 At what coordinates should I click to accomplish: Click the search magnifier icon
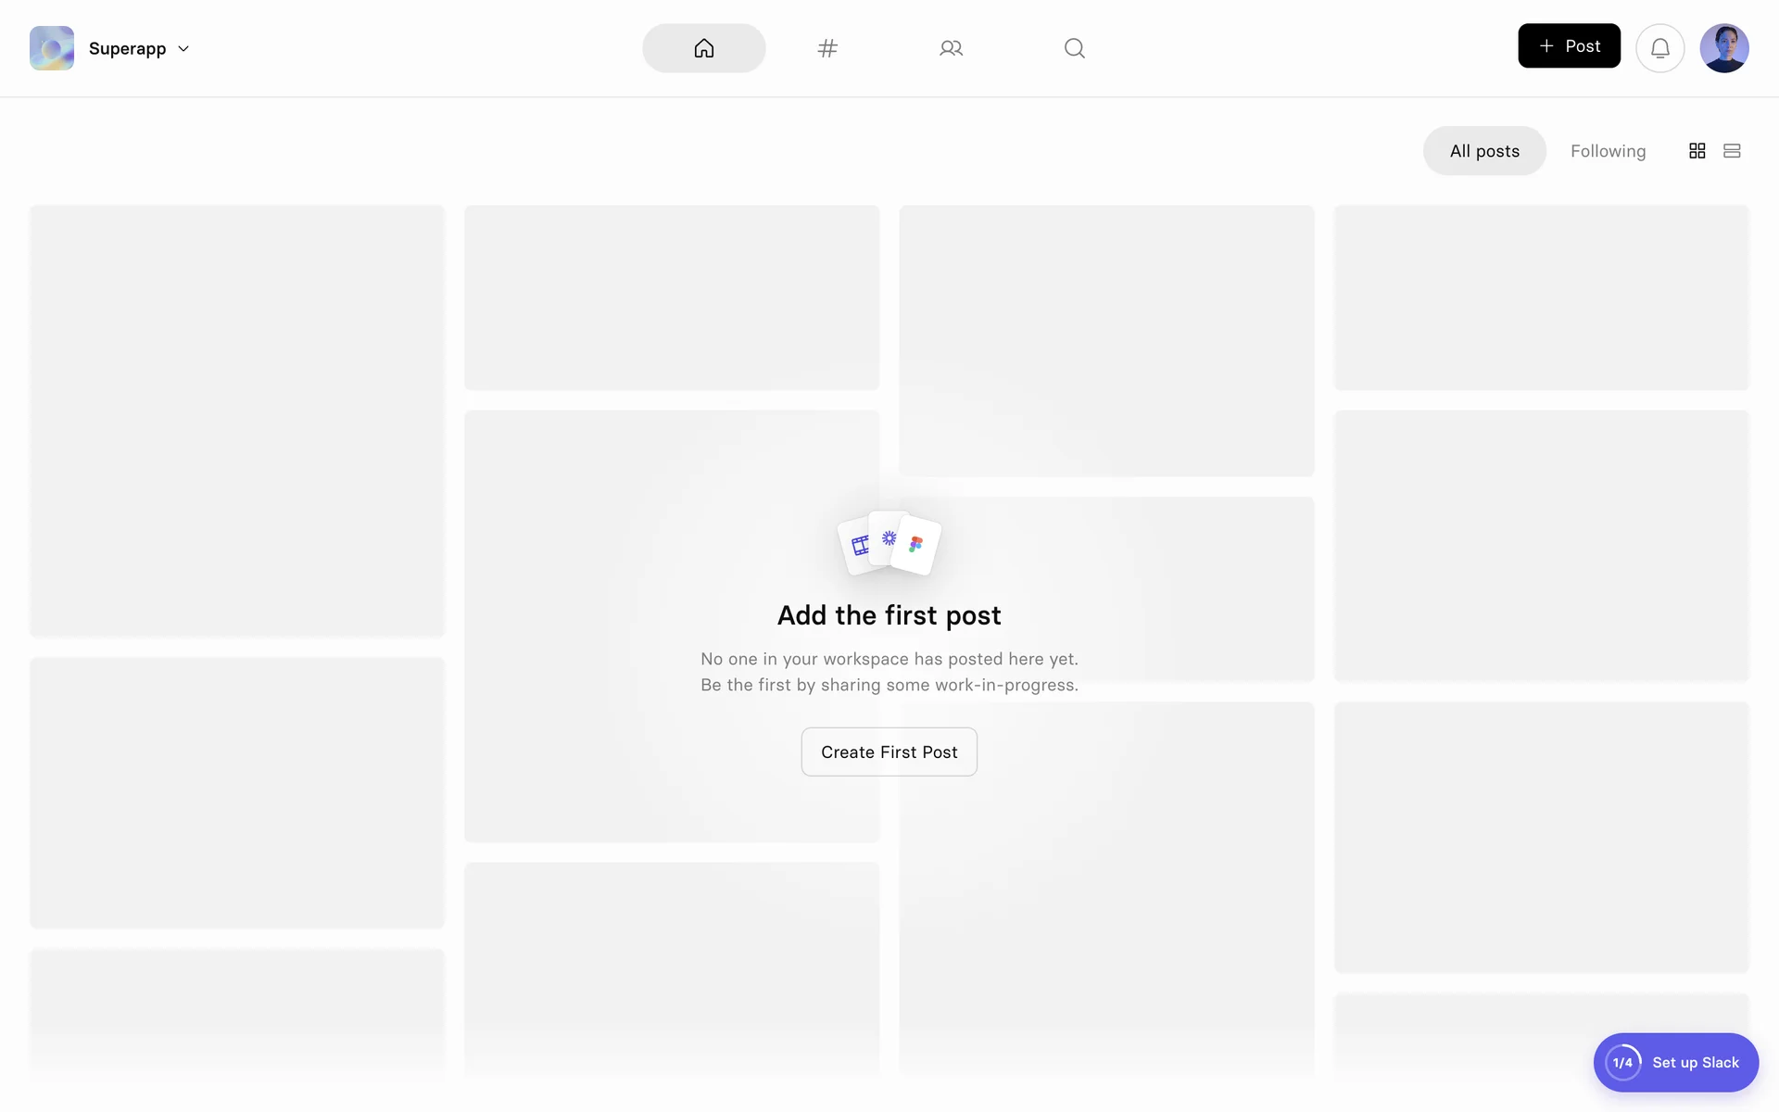[x=1074, y=48]
